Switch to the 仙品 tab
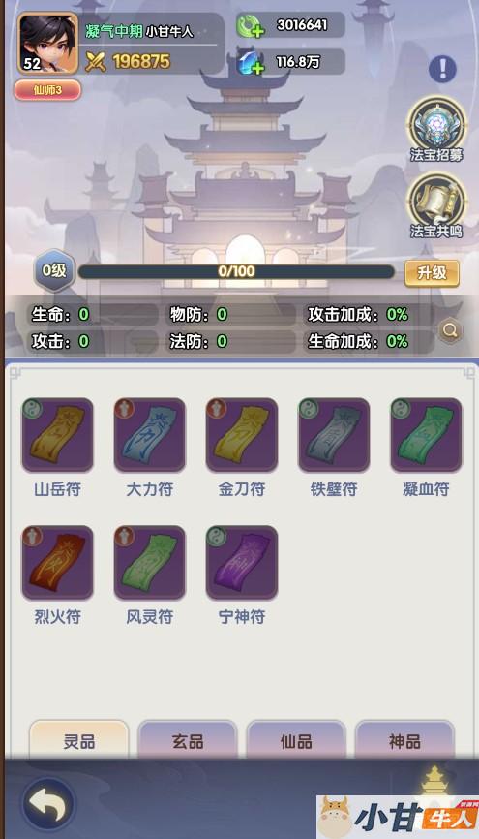The width and height of the screenshot is (479, 839). click(296, 740)
